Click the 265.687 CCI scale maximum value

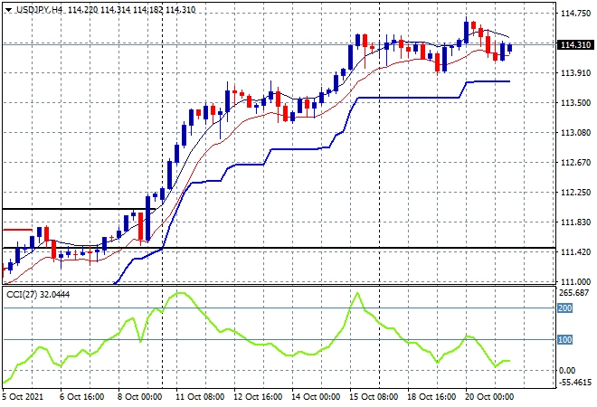573,293
